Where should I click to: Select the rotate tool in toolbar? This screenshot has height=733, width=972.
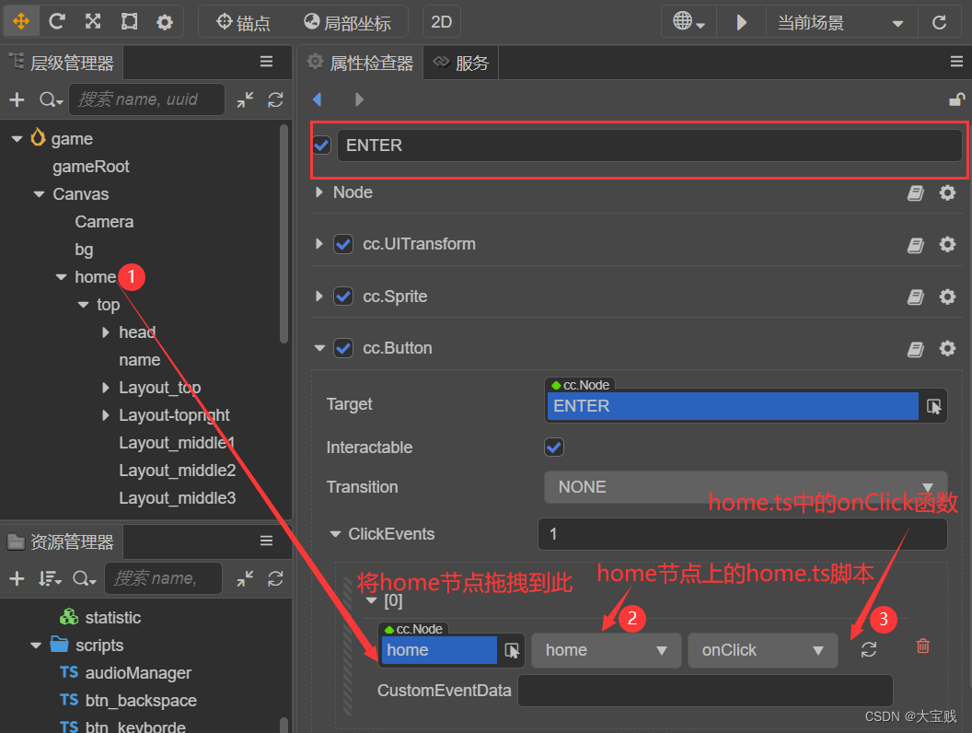tap(57, 22)
